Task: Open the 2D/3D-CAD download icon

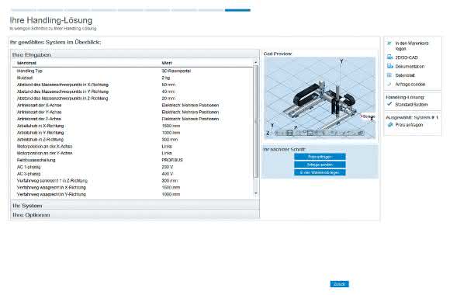Action: (389, 57)
